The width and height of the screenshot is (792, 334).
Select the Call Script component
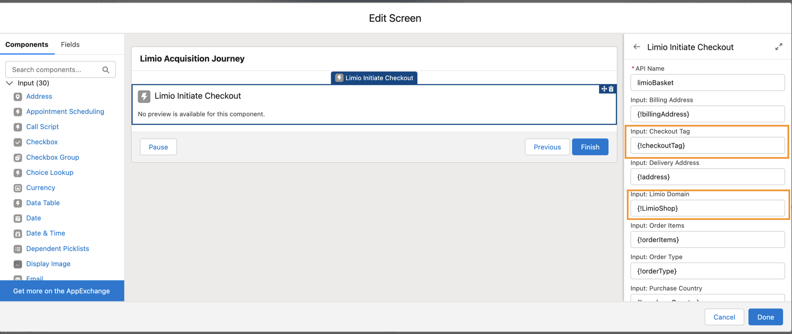[x=42, y=127]
